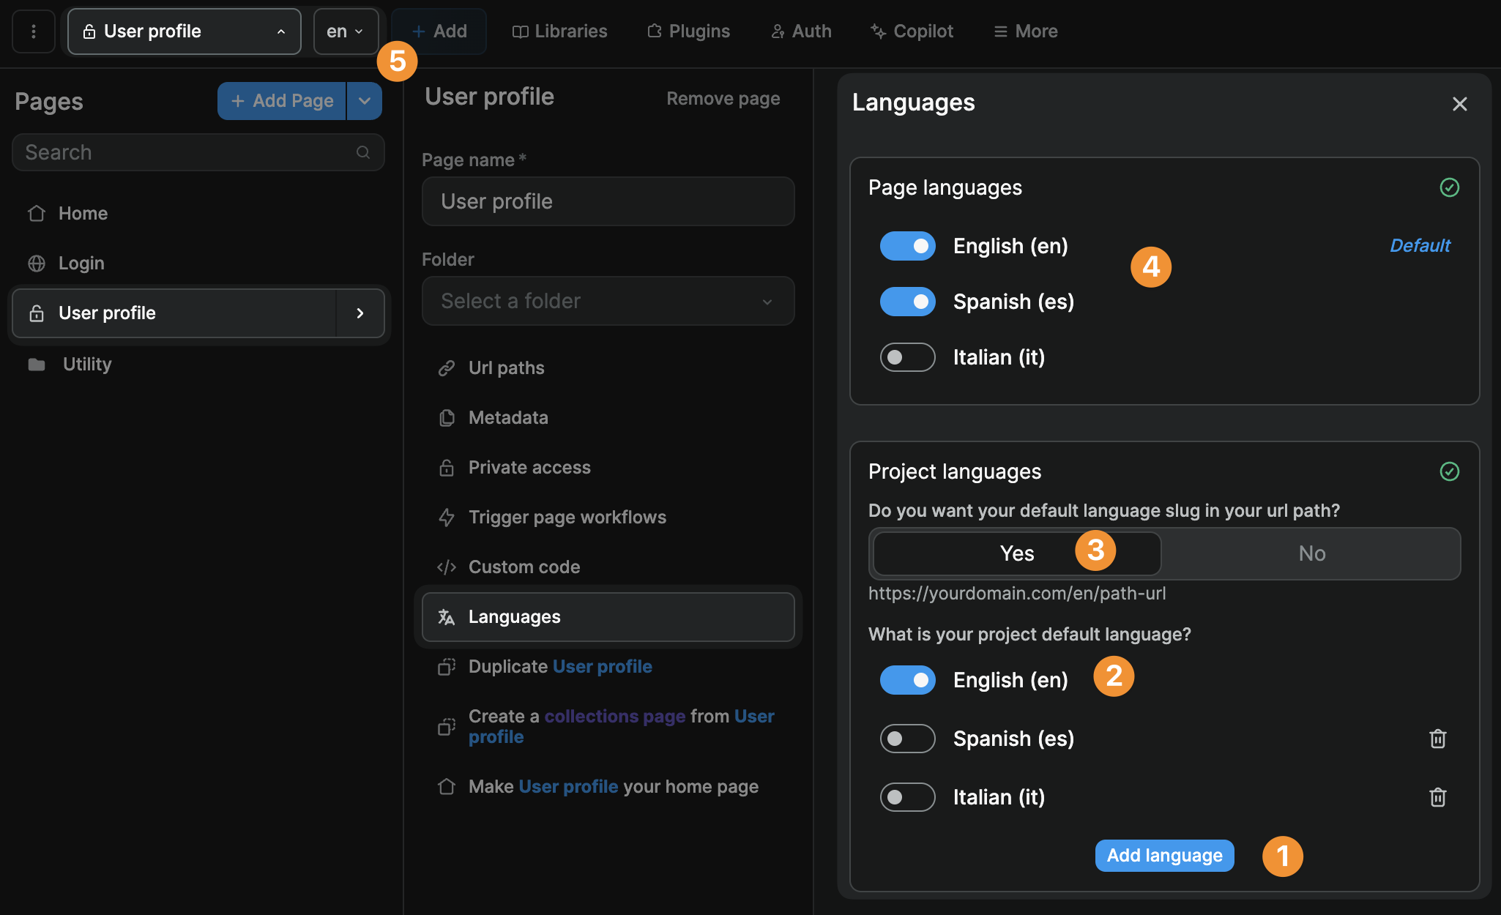Viewport: 1501px width, 915px height.
Task: Disable English in Page languages
Action: coord(907,246)
